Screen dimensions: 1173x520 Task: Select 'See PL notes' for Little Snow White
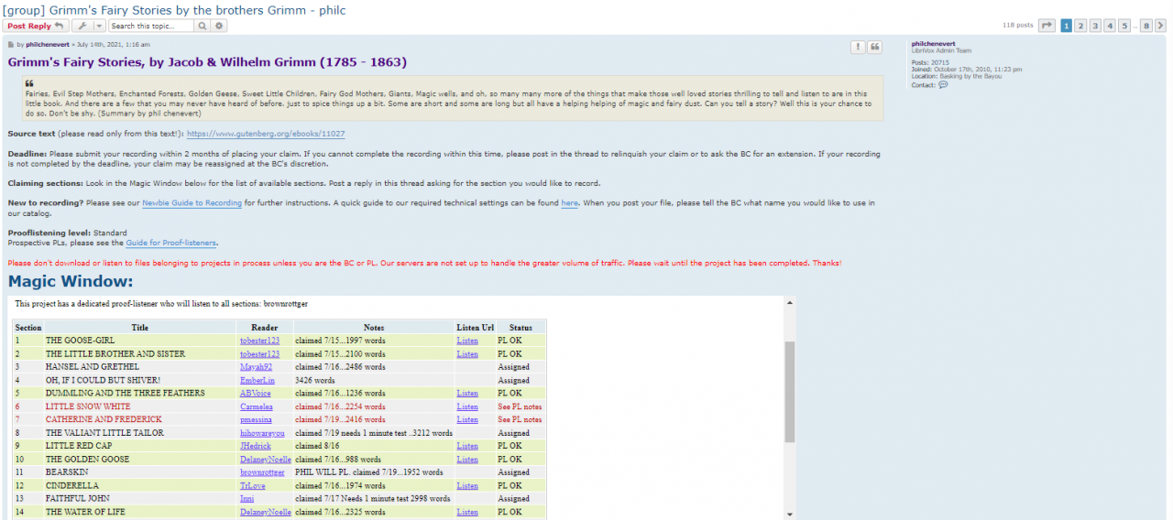(x=520, y=406)
